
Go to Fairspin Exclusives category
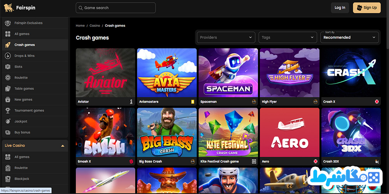35,23
